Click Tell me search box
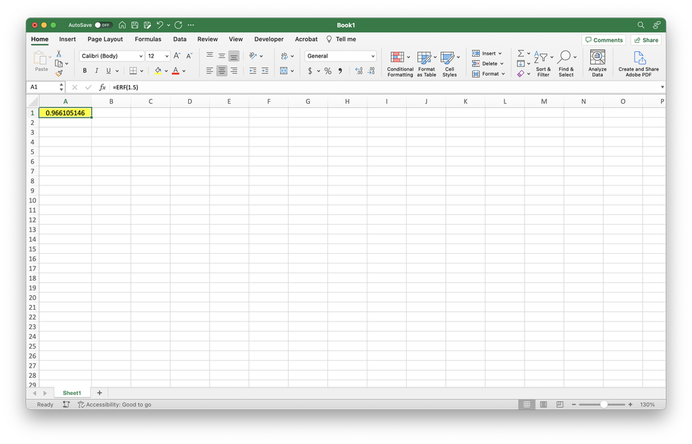Viewport: 692px width, 444px height. [341, 39]
